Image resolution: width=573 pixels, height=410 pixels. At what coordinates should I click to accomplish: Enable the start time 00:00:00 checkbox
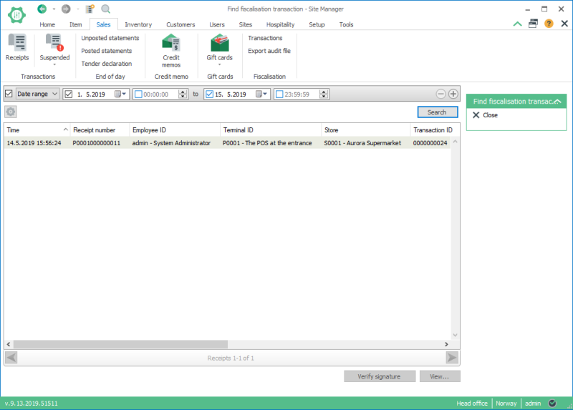[x=138, y=94]
